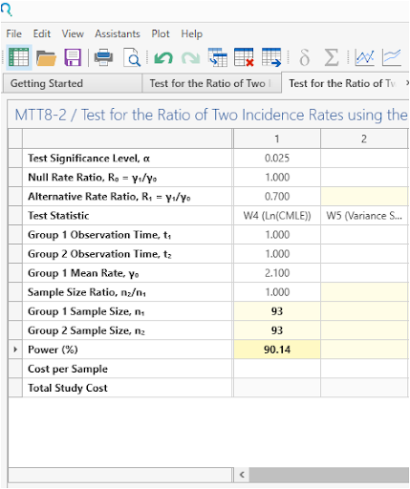
Task: Select 'Null Rate Ratio' row label
Action: click(x=92, y=178)
